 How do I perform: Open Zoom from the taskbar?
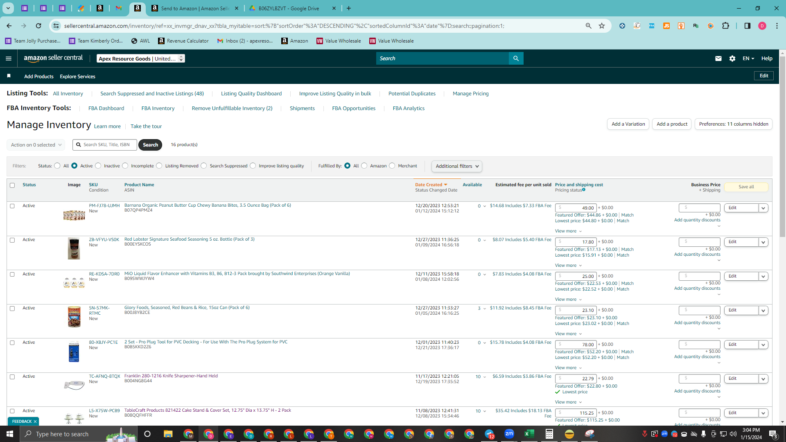[509, 434]
